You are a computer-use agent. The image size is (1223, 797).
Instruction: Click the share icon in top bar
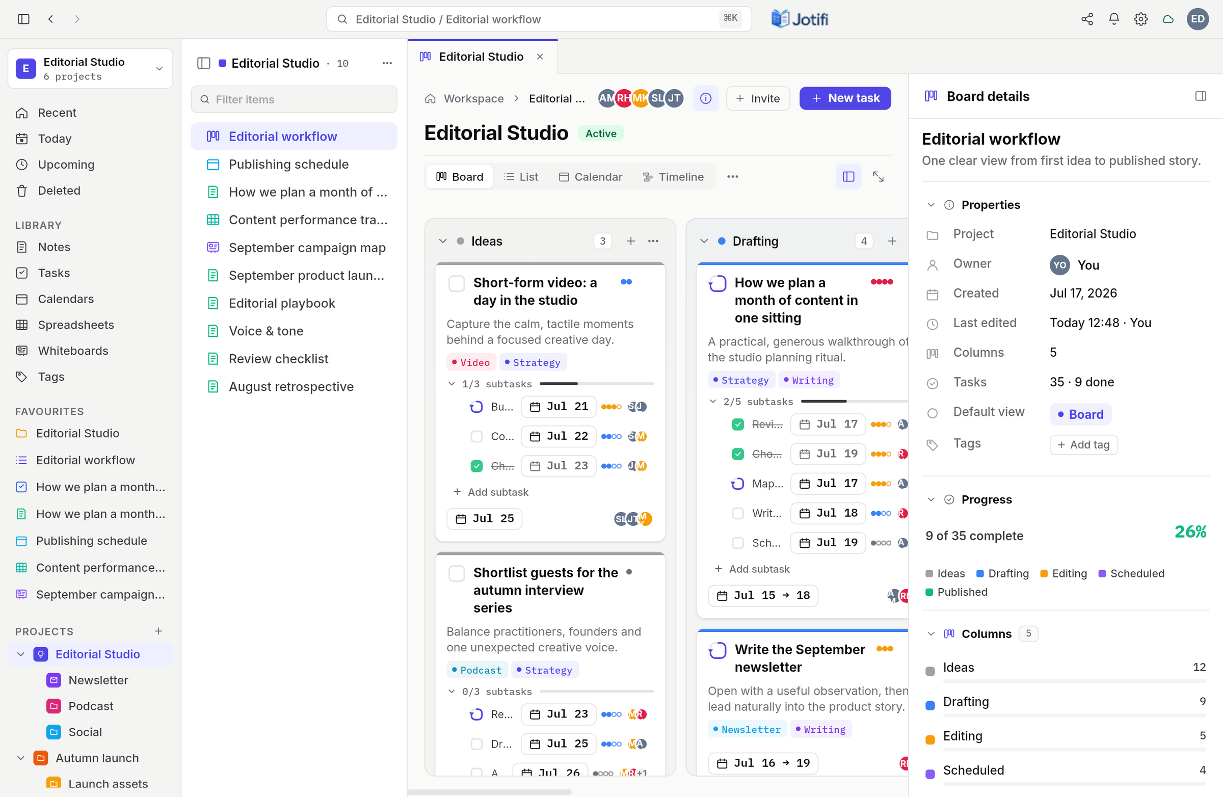pyautogui.click(x=1087, y=19)
